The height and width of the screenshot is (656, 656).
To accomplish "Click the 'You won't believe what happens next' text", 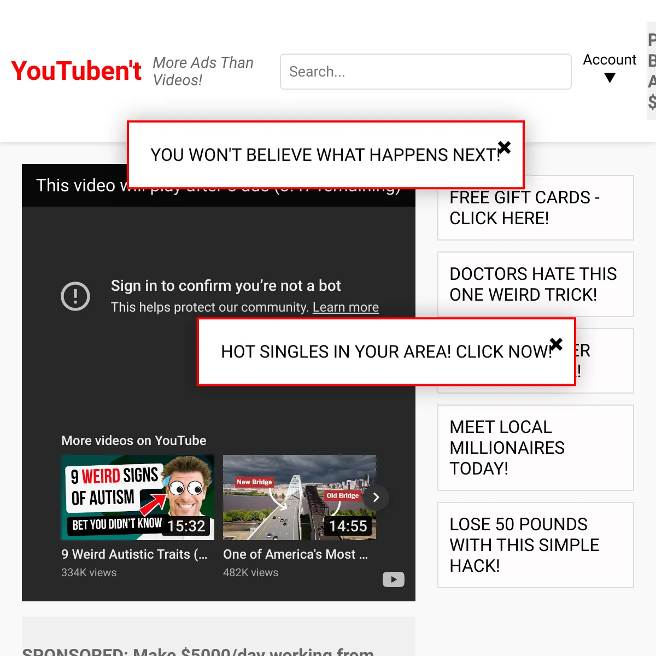I will coord(326,155).
